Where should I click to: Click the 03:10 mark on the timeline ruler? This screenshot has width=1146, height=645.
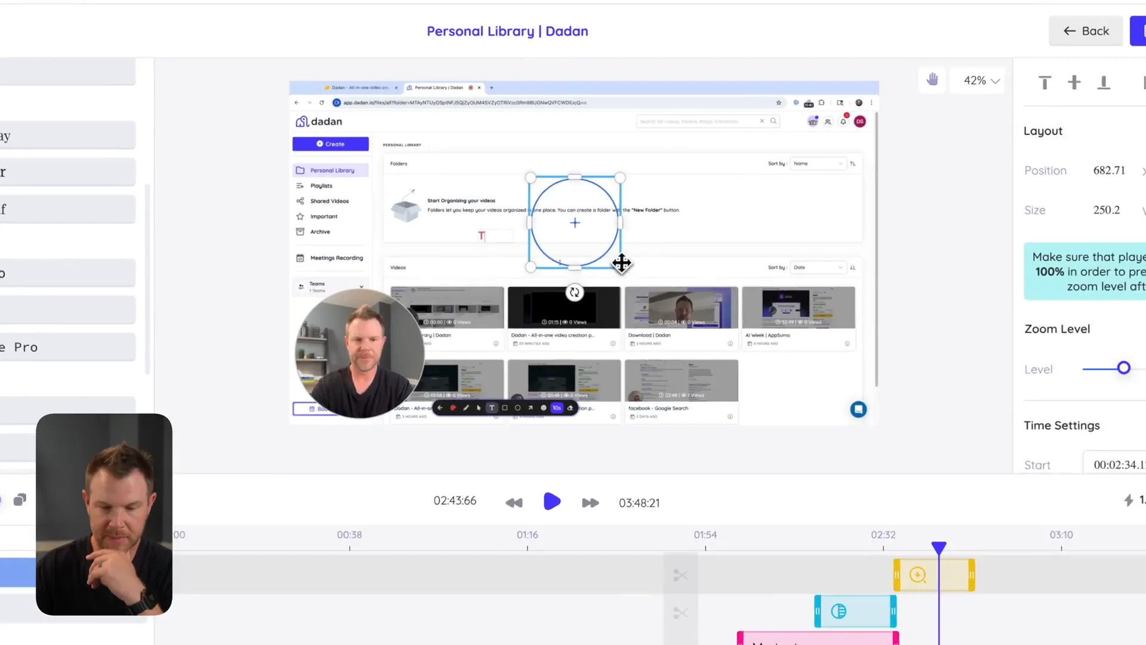tap(1061, 535)
